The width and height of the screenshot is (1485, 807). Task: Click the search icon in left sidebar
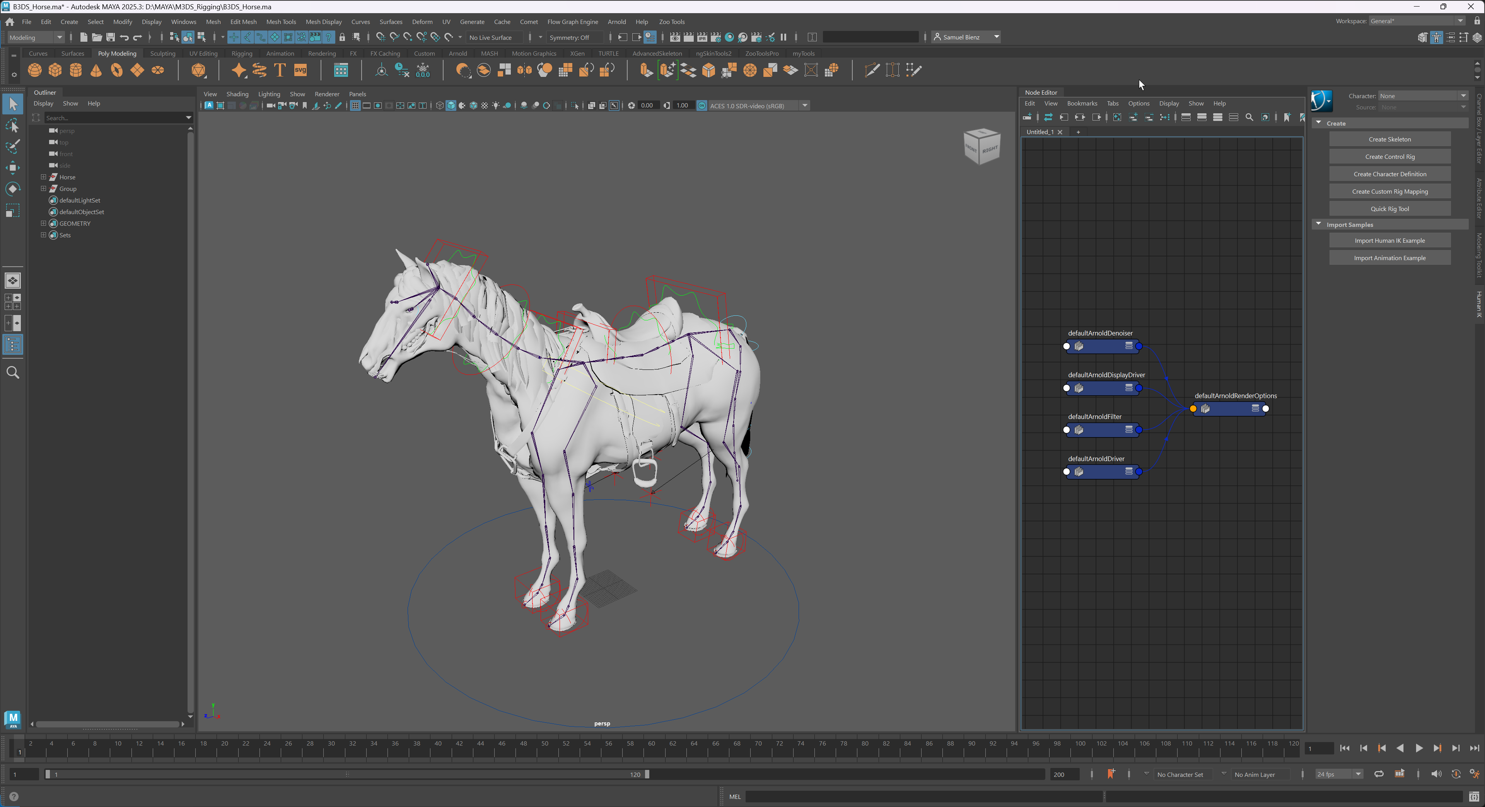tap(13, 373)
